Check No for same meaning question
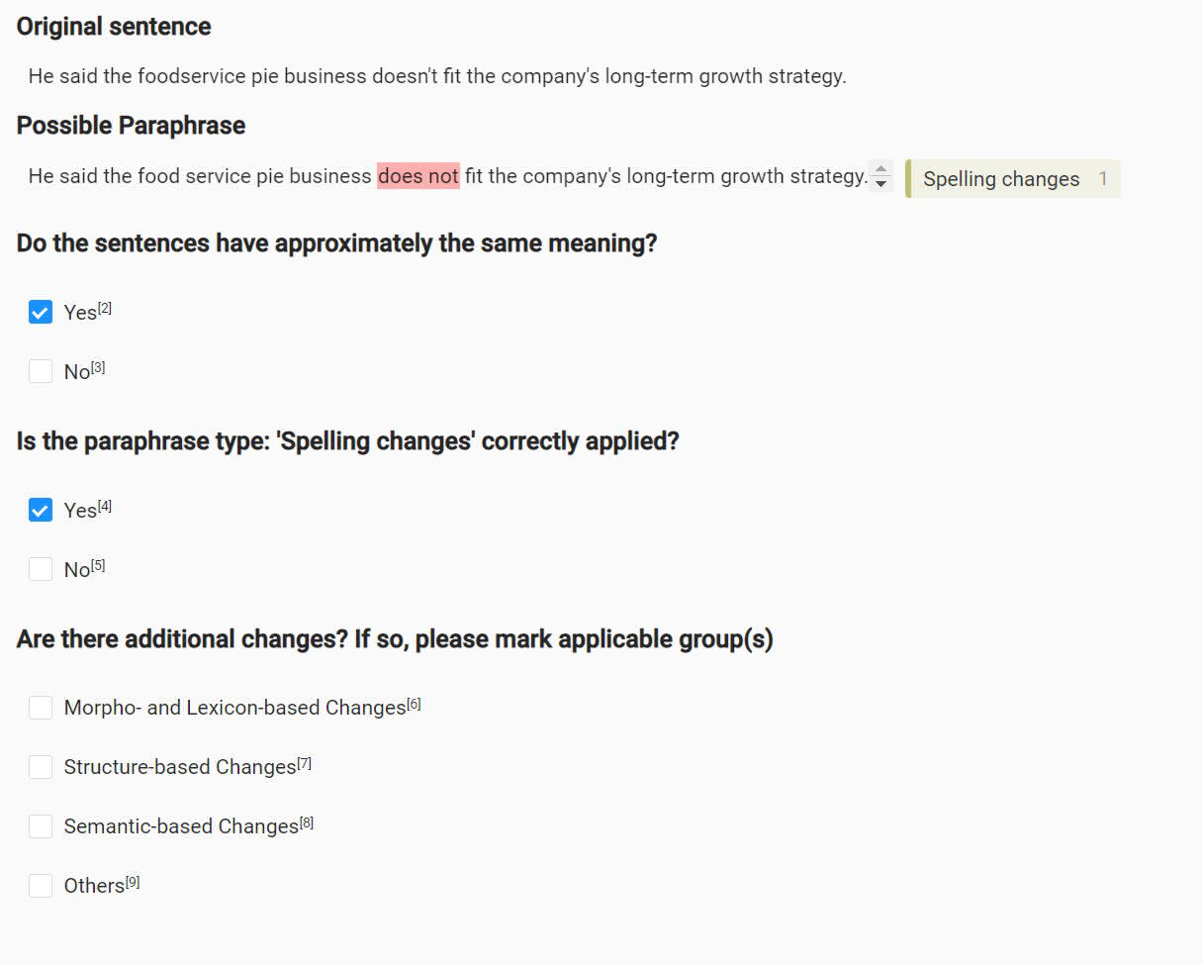The image size is (1203, 965). (41, 371)
